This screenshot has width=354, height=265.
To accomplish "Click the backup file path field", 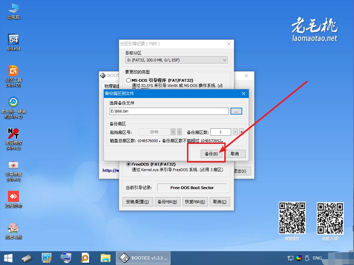I will coord(169,111).
